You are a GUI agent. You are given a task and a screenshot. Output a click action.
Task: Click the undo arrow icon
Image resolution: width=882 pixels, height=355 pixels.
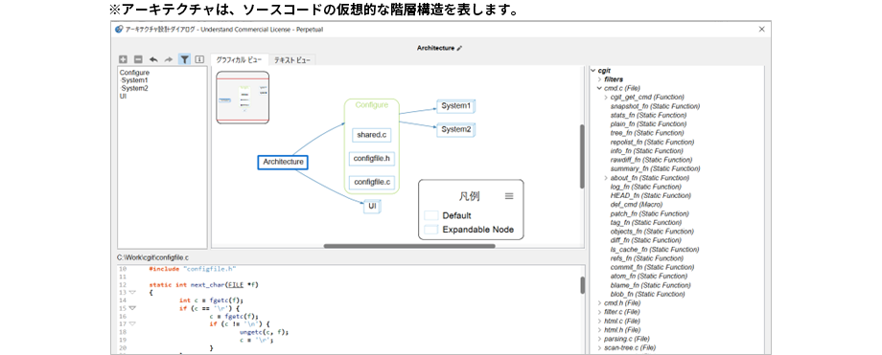click(x=153, y=59)
